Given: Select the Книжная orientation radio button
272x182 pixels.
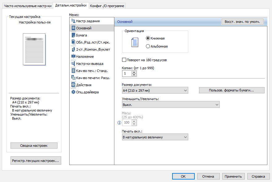Looking at the screenshot, I should click(148, 38).
